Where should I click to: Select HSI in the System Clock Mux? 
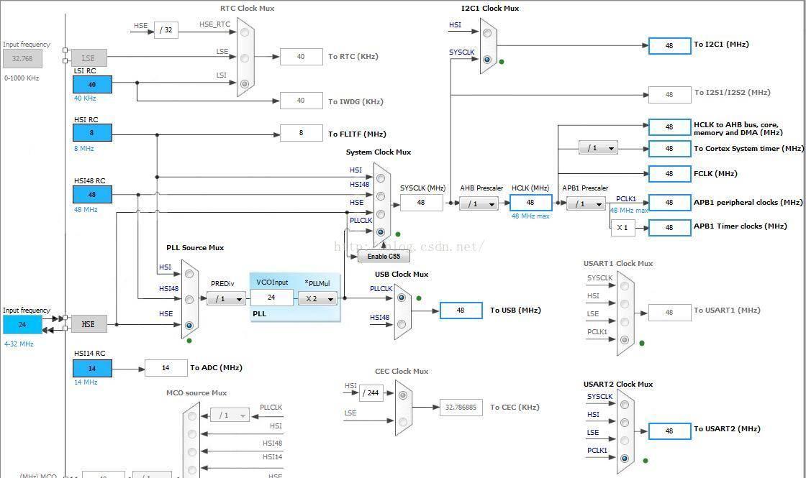pyautogui.click(x=381, y=178)
